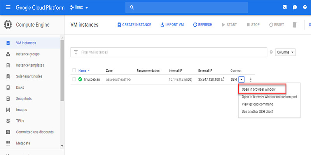Click the Filter VM instances field
This screenshot has width=311, height=155.
[169, 52]
